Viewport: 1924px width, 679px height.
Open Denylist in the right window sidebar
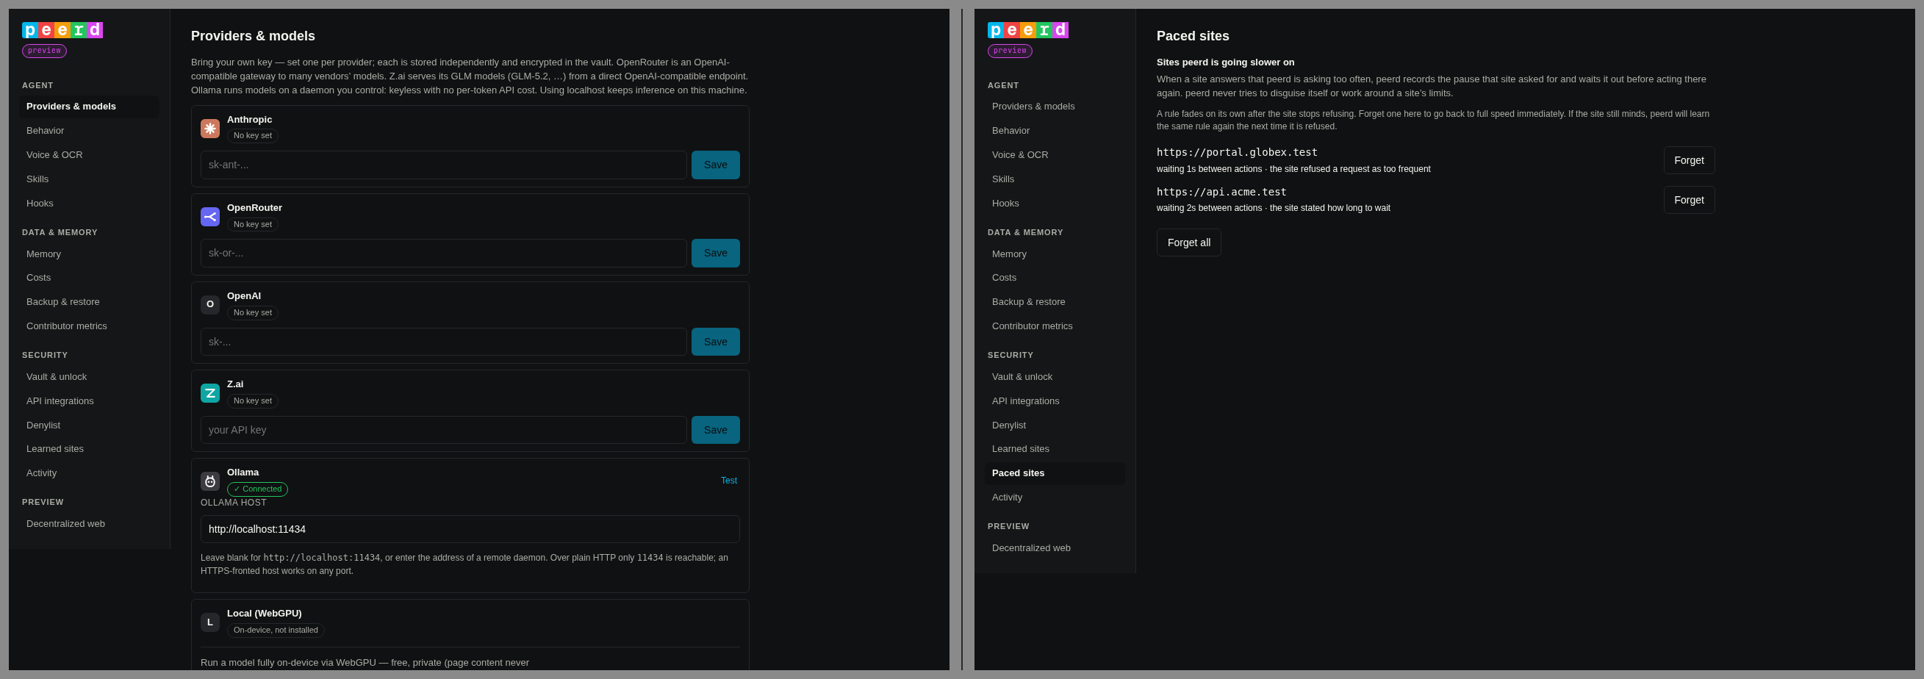[1055, 425]
